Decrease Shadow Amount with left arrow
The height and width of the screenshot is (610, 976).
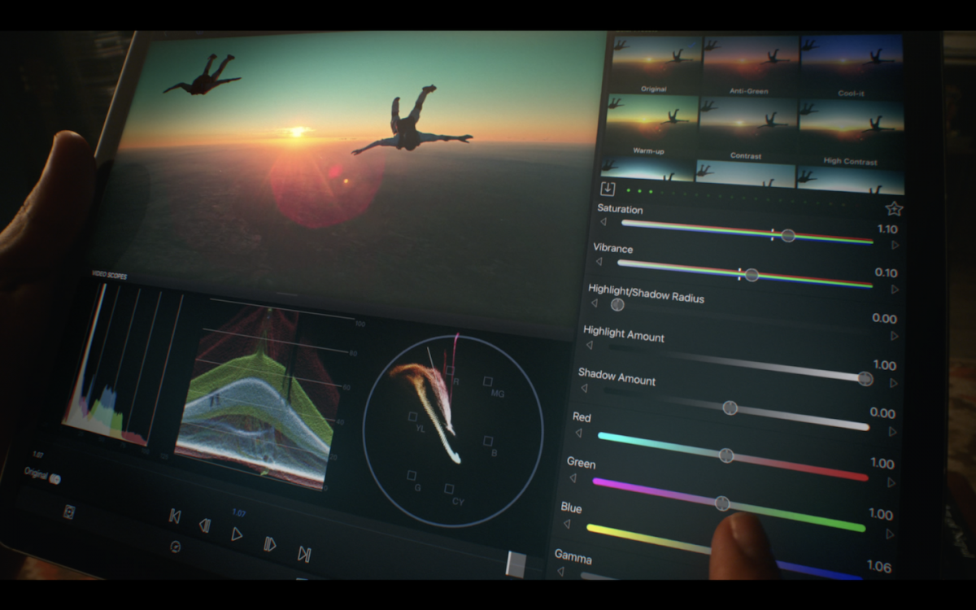click(x=583, y=389)
